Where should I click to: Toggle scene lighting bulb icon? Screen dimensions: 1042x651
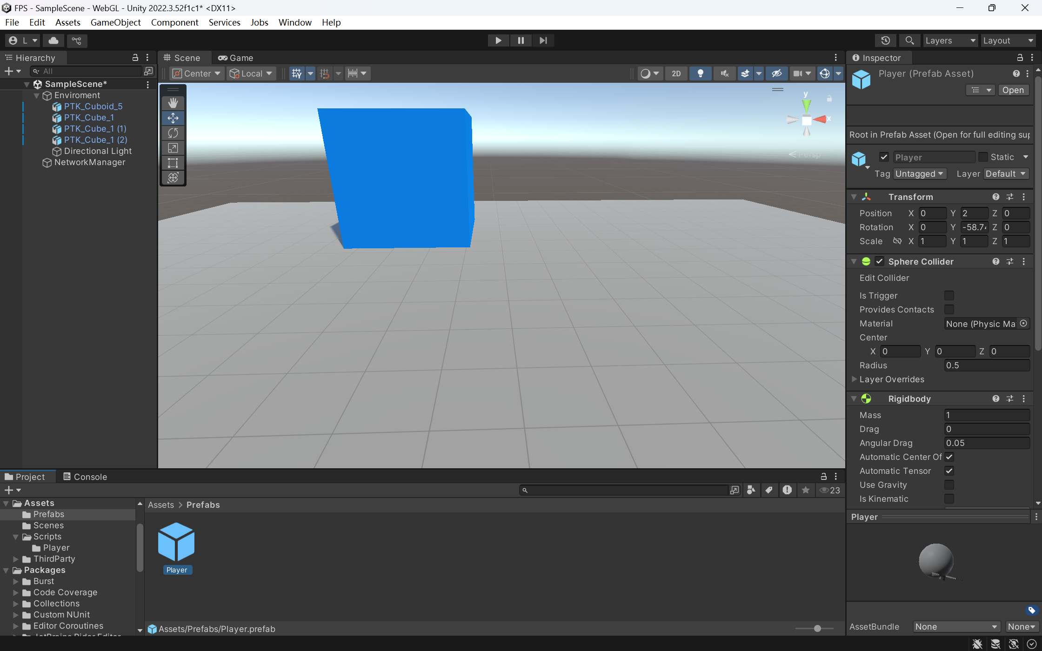pos(700,73)
